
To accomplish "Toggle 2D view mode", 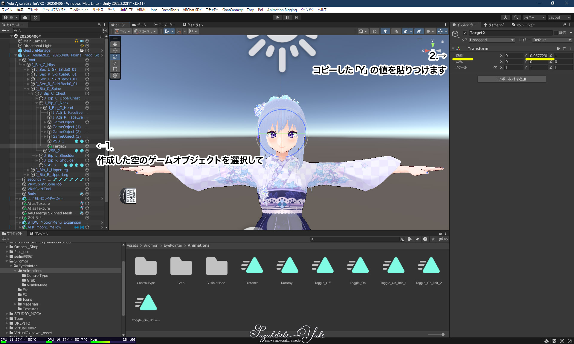I will pos(375,31).
